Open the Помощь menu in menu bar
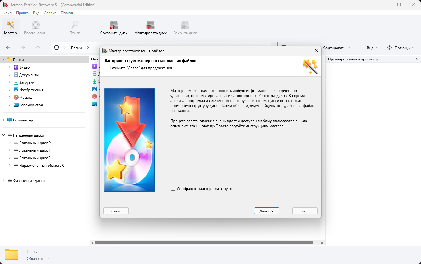The width and height of the screenshot is (421, 264). tap(68, 13)
